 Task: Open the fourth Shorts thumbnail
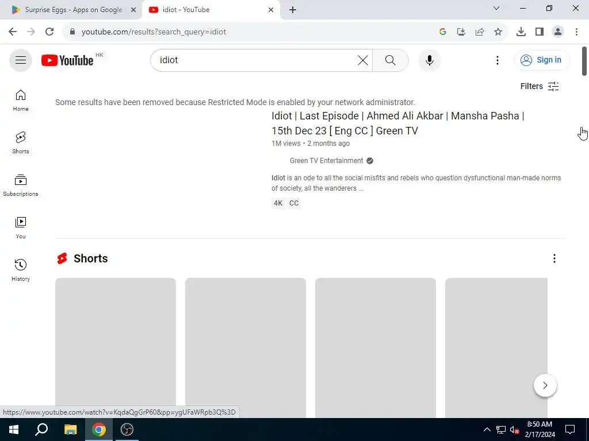click(x=496, y=347)
